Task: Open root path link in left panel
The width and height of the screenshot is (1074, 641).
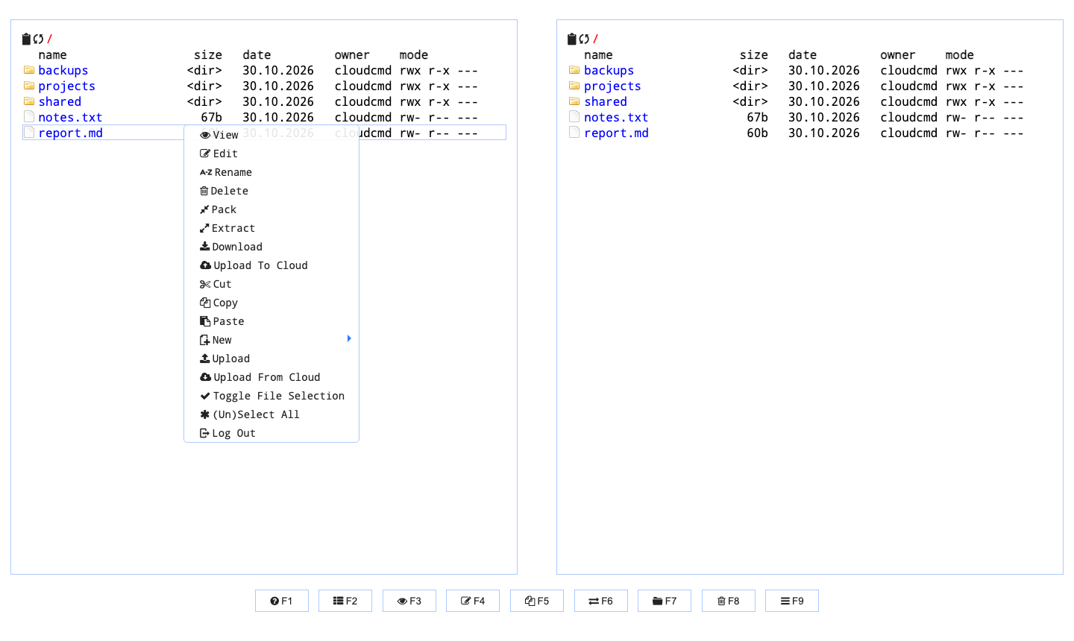Action: pyautogui.click(x=49, y=39)
